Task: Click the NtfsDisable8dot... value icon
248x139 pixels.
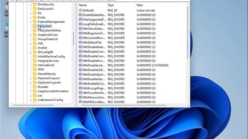Action: click(x=80, y=47)
